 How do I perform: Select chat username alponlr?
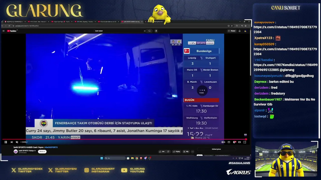pos(260,110)
